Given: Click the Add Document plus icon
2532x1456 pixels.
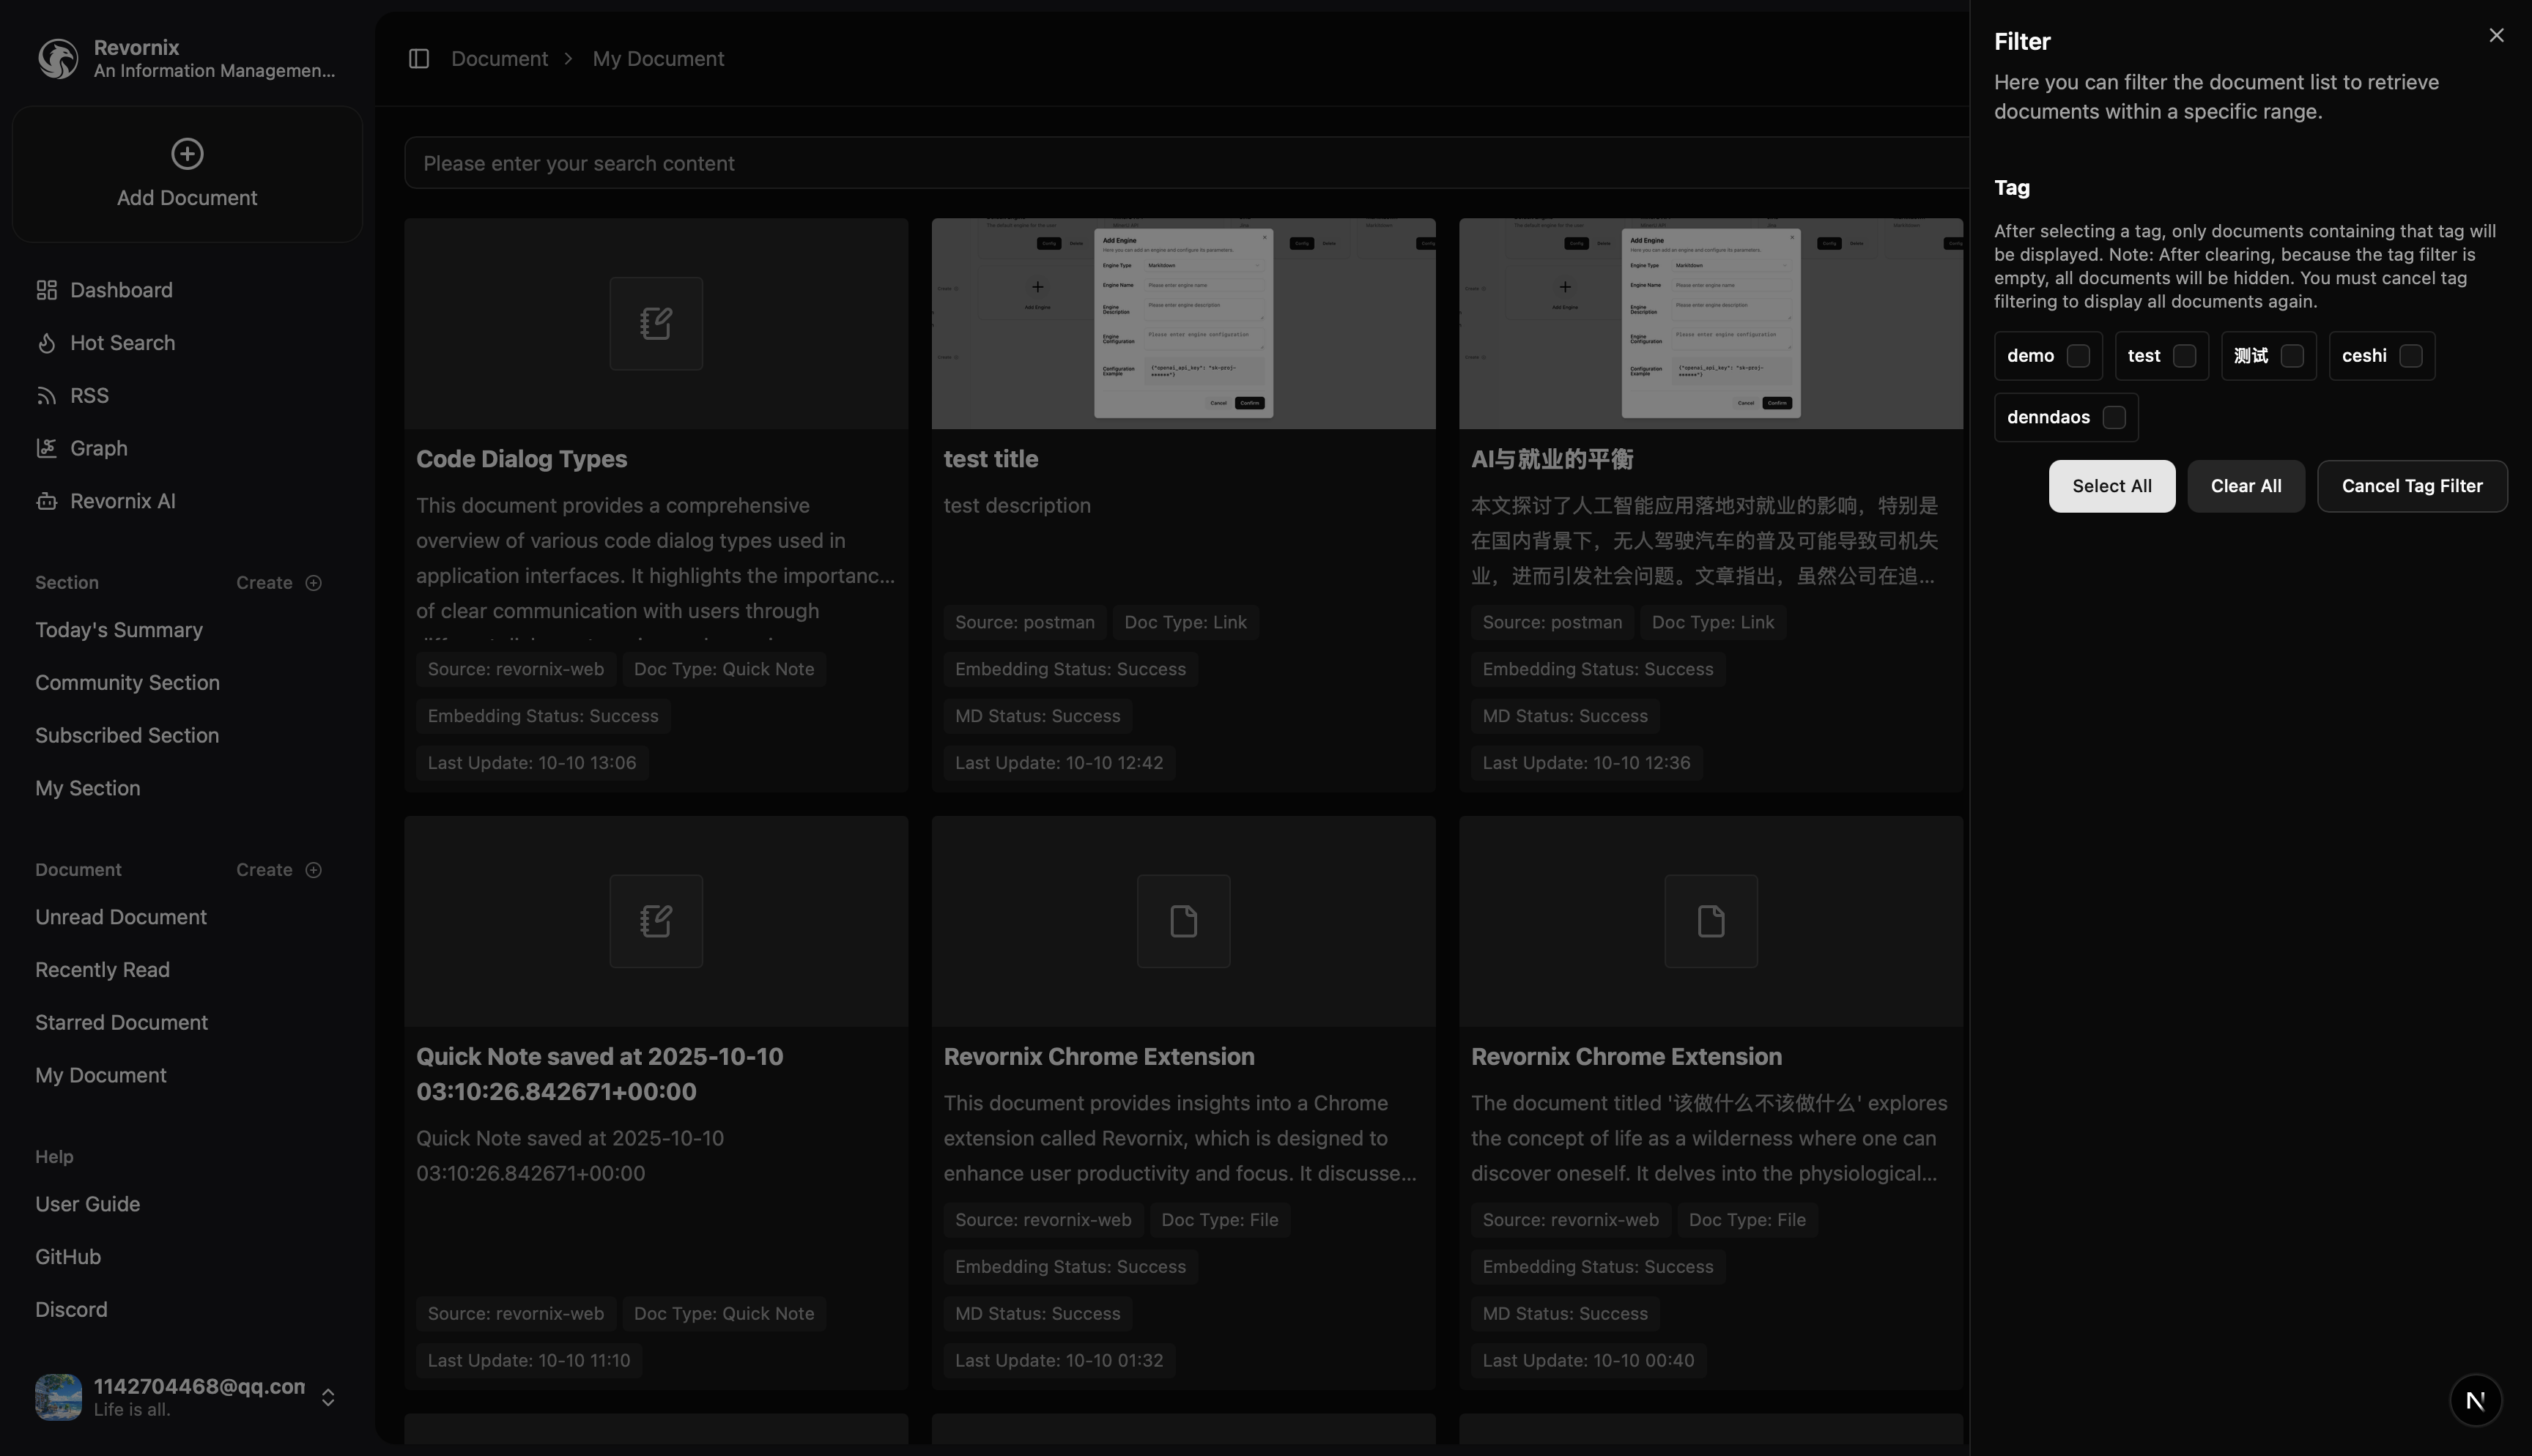Looking at the screenshot, I should pos(187,154).
